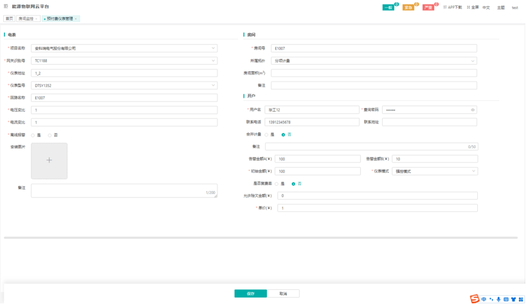This screenshot has height=304, width=526.
Task: Select 否 for 合并计量
Action: [284, 135]
